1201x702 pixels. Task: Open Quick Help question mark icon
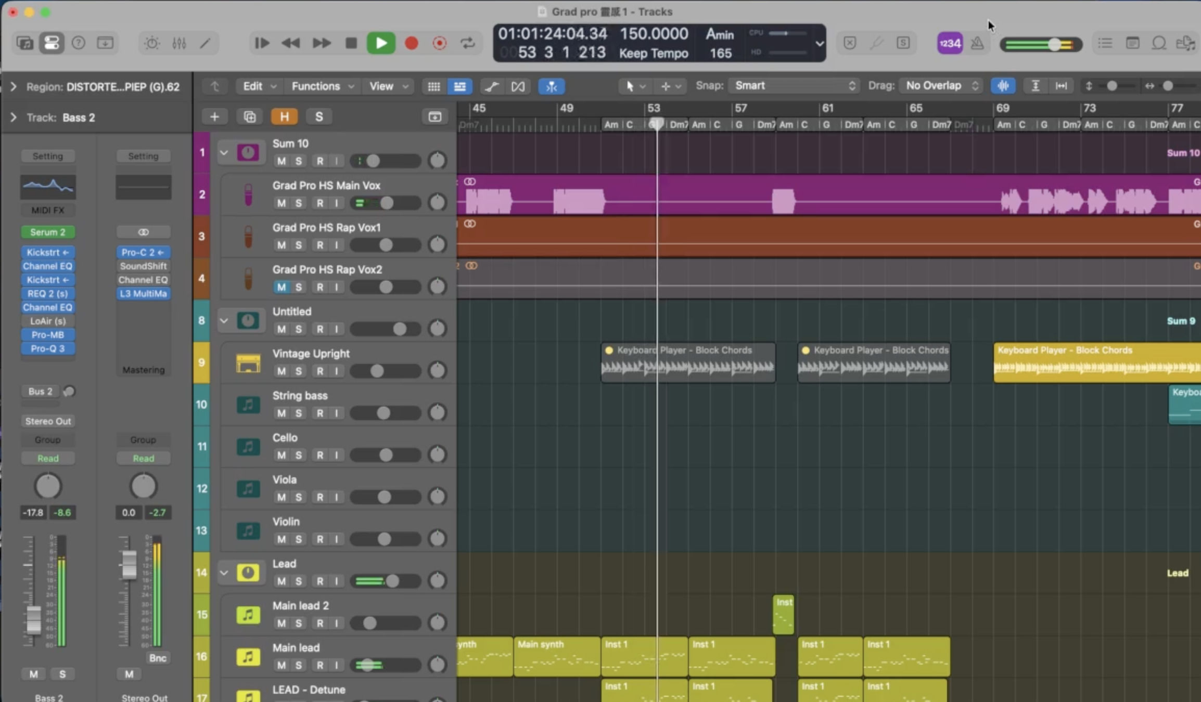point(79,43)
